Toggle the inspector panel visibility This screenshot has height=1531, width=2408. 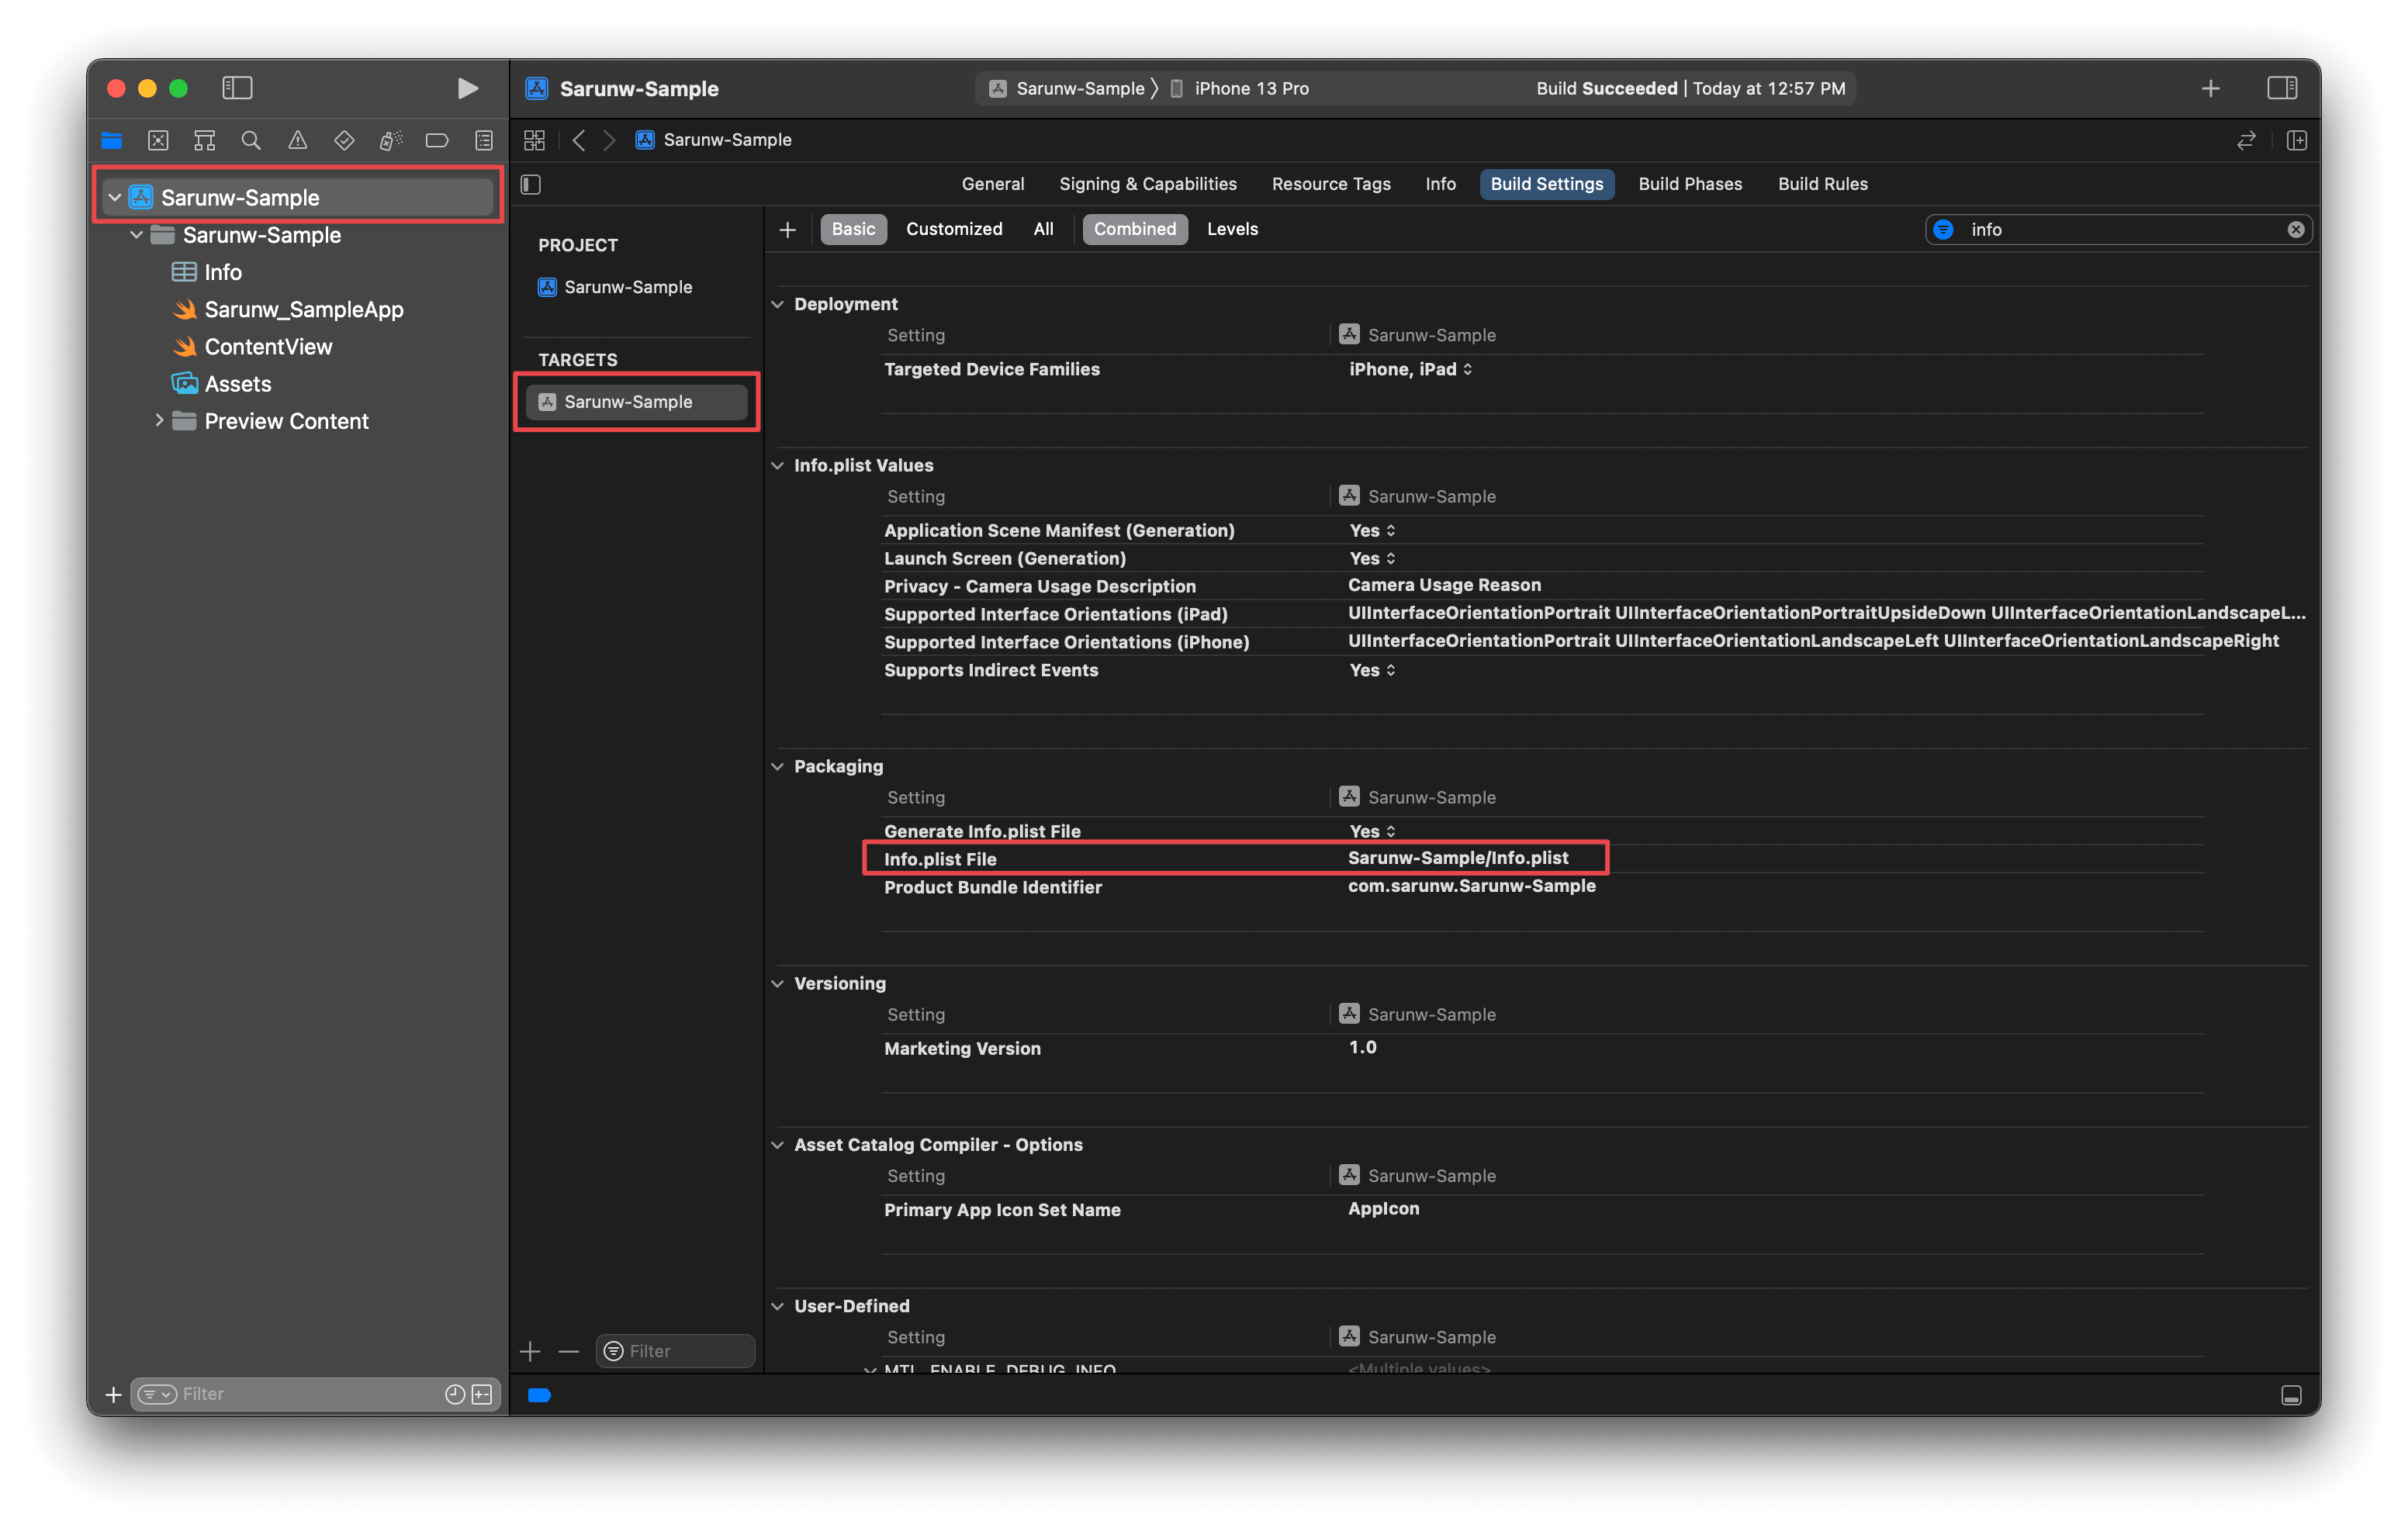(x=2281, y=88)
